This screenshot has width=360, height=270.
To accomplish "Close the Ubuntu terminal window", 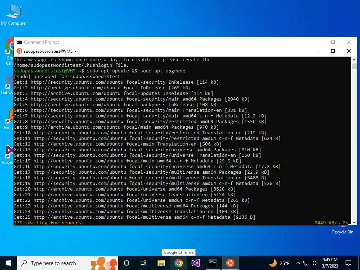I will tap(349, 51).
